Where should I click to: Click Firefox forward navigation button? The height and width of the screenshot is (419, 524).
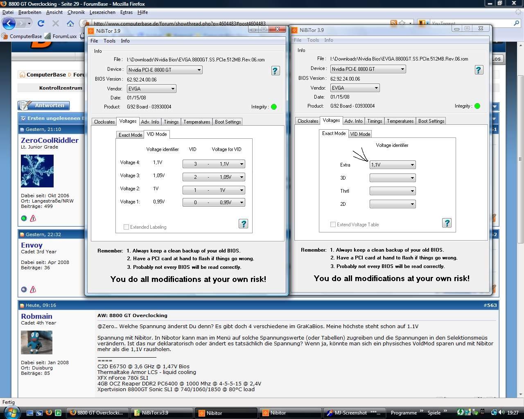[22, 24]
